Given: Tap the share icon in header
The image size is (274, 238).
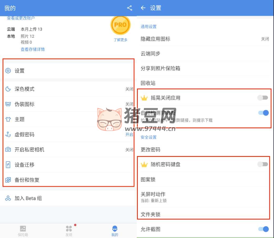Looking at the screenshot, I should (x=129, y=8).
